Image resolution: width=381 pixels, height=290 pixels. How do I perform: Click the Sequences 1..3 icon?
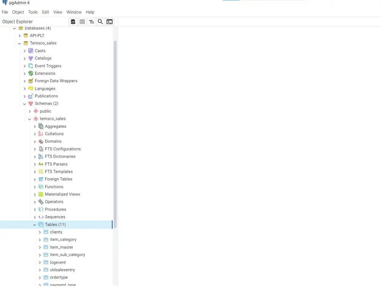coord(41,217)
